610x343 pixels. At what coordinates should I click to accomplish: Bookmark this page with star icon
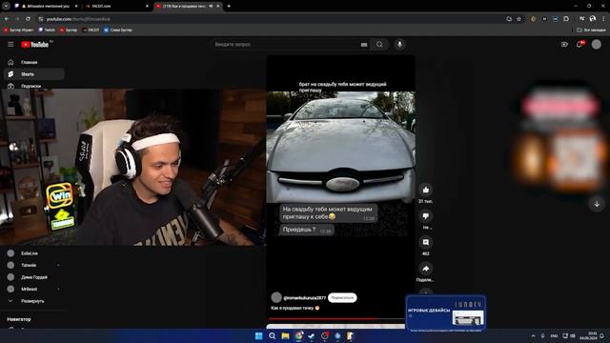point(518,19)
